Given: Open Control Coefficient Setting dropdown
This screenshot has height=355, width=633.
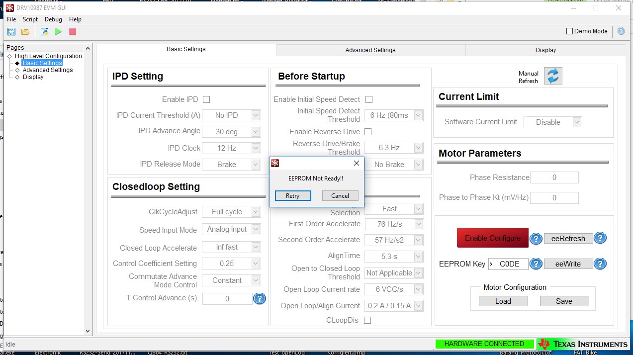Looking at the screenshot, I should 231,264.
